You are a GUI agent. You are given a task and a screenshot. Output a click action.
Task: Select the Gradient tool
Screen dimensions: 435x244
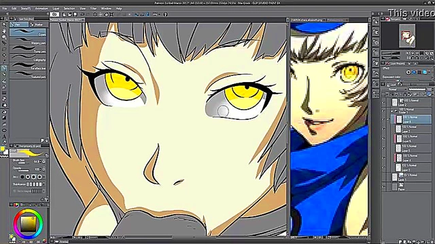tap(4, 118)
